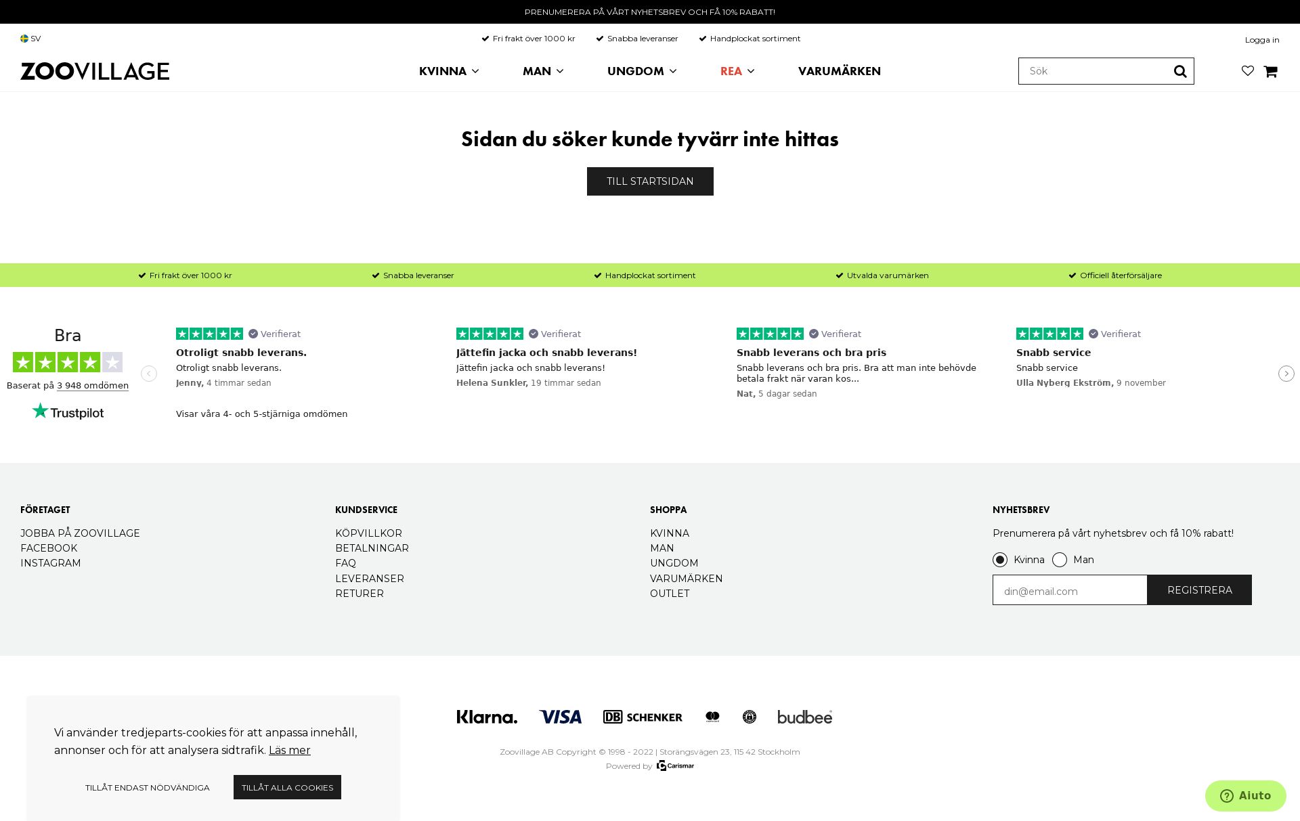Click review title 'Otroligt snabb leverans.'

coord(241,353)
